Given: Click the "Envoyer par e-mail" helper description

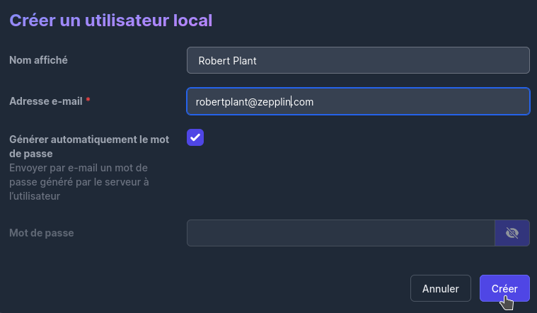Looking at the screenshot, I should tap(79, 182).
